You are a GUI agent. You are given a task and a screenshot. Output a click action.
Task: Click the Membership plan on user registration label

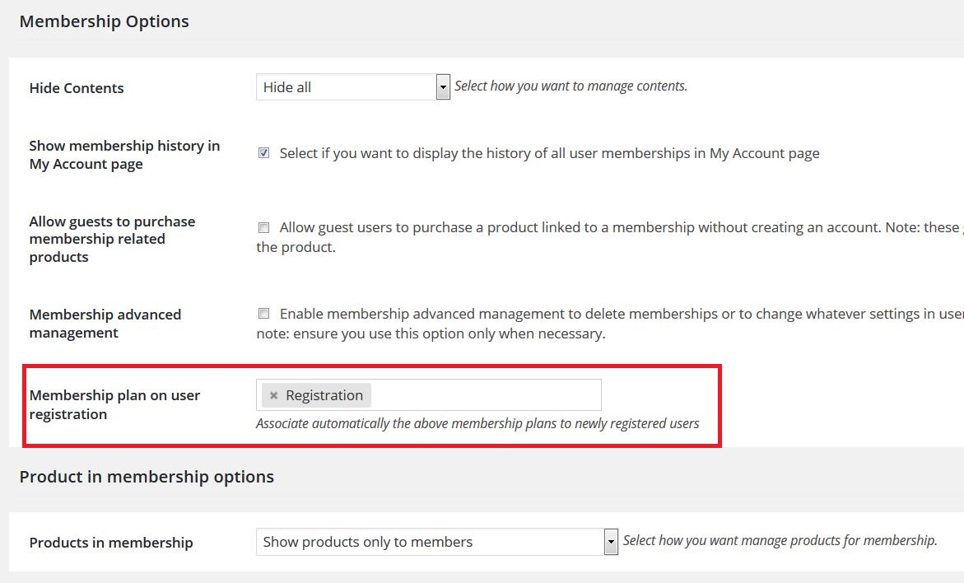(x=114, y=404)
